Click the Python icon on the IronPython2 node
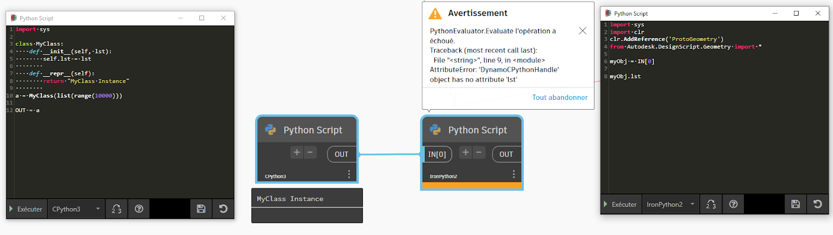Screen dimensions: 833x235 click(x=435, y=130)
